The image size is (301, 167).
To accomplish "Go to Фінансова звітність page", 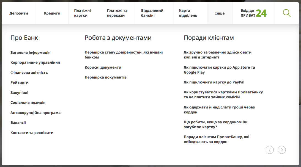I will point(29,73).
